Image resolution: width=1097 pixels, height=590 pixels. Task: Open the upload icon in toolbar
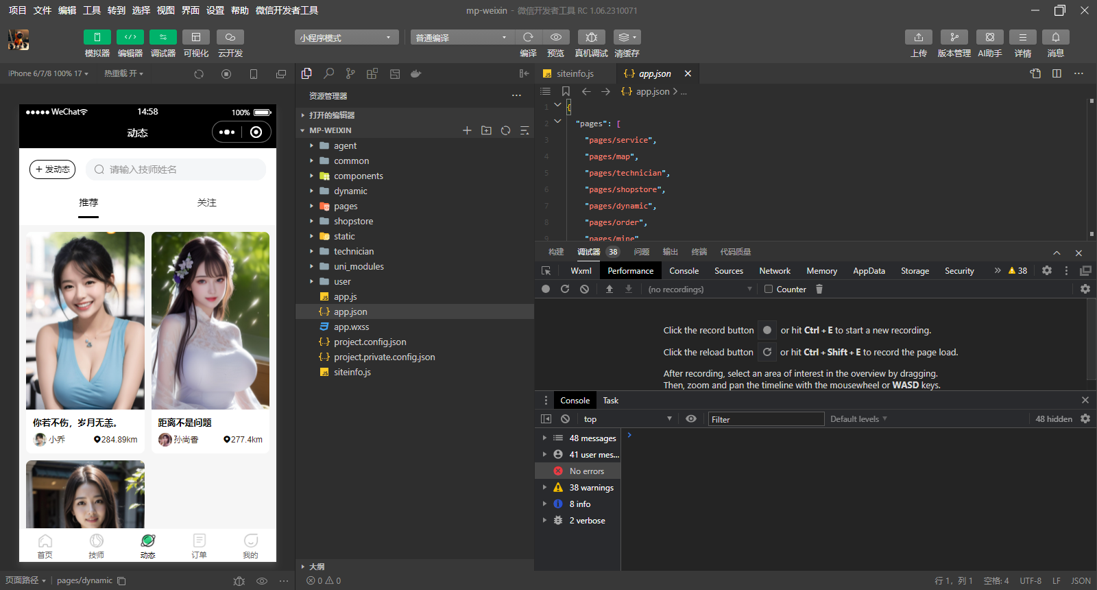click(x=918, y=37)
